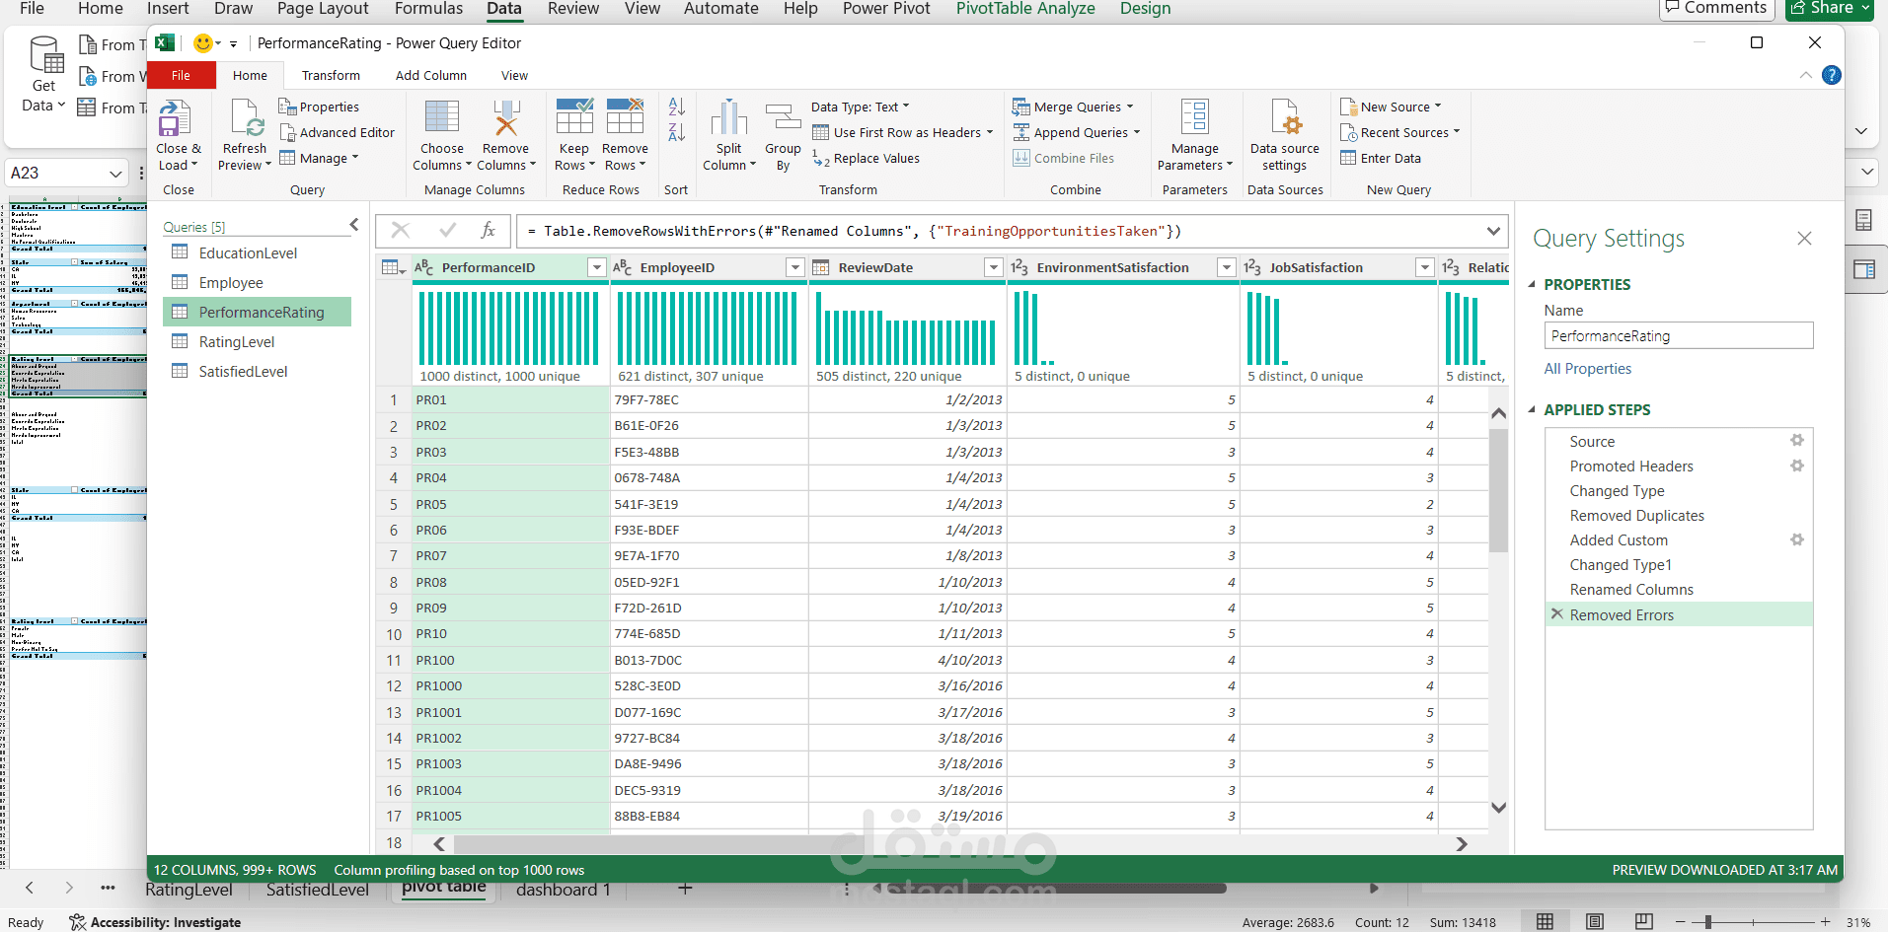Click the Split Column icon
This screenshot has width=1888, height=932.
728,118
